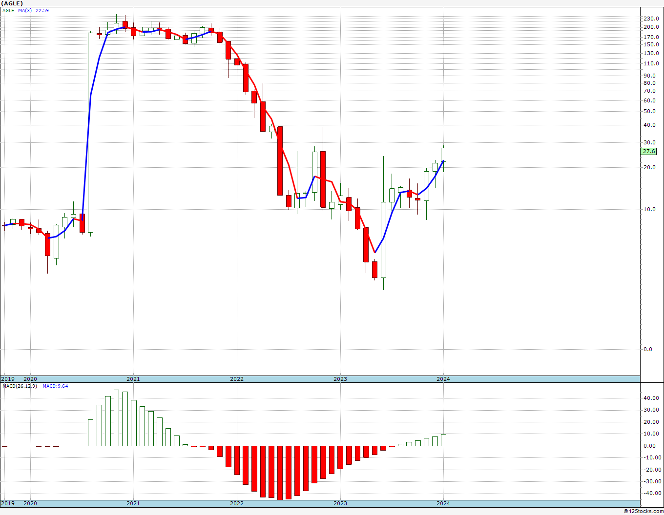The width and height of the screenshot is (664, 515).
Task: Click 2019 on the price chart time axis
Action: pos(7,379)
